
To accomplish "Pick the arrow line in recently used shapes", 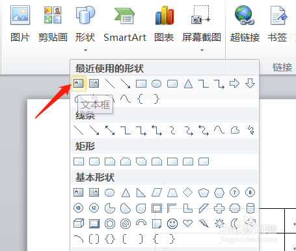I will (x=126, y=84).
